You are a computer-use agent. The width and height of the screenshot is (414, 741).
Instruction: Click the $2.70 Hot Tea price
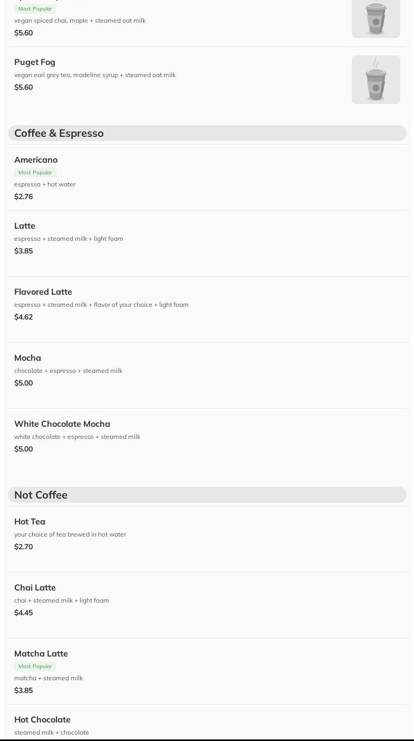24,547
